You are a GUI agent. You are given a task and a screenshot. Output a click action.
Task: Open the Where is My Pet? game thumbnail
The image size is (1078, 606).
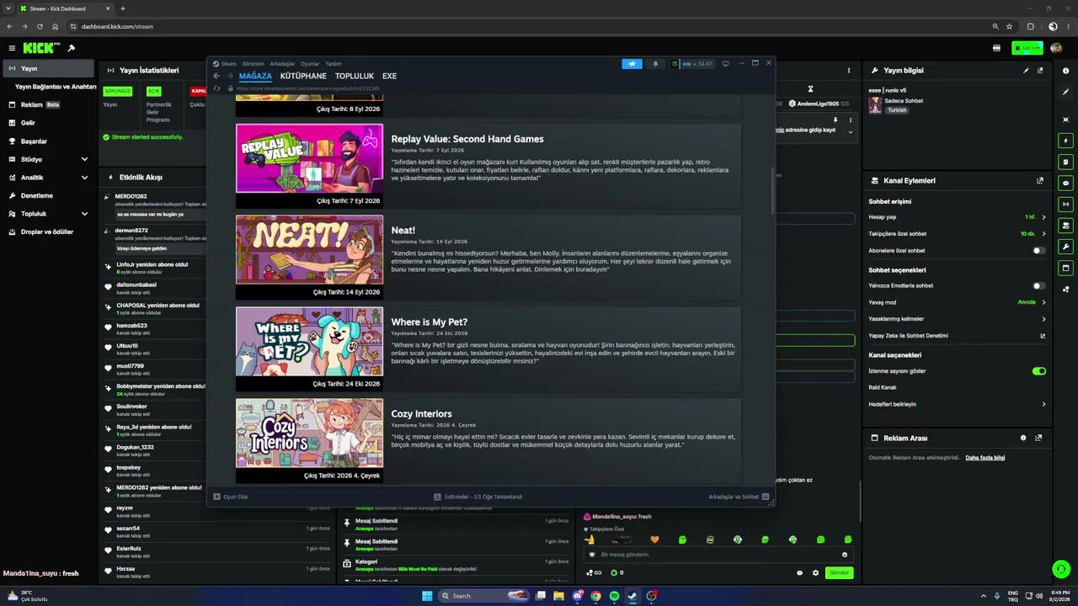[x=309, y=342]
